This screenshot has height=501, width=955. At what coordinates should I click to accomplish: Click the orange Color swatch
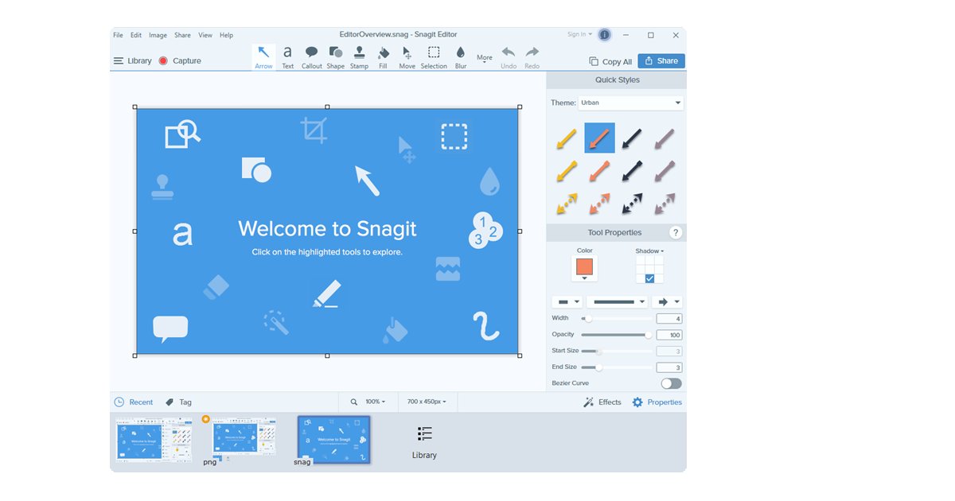584,266
